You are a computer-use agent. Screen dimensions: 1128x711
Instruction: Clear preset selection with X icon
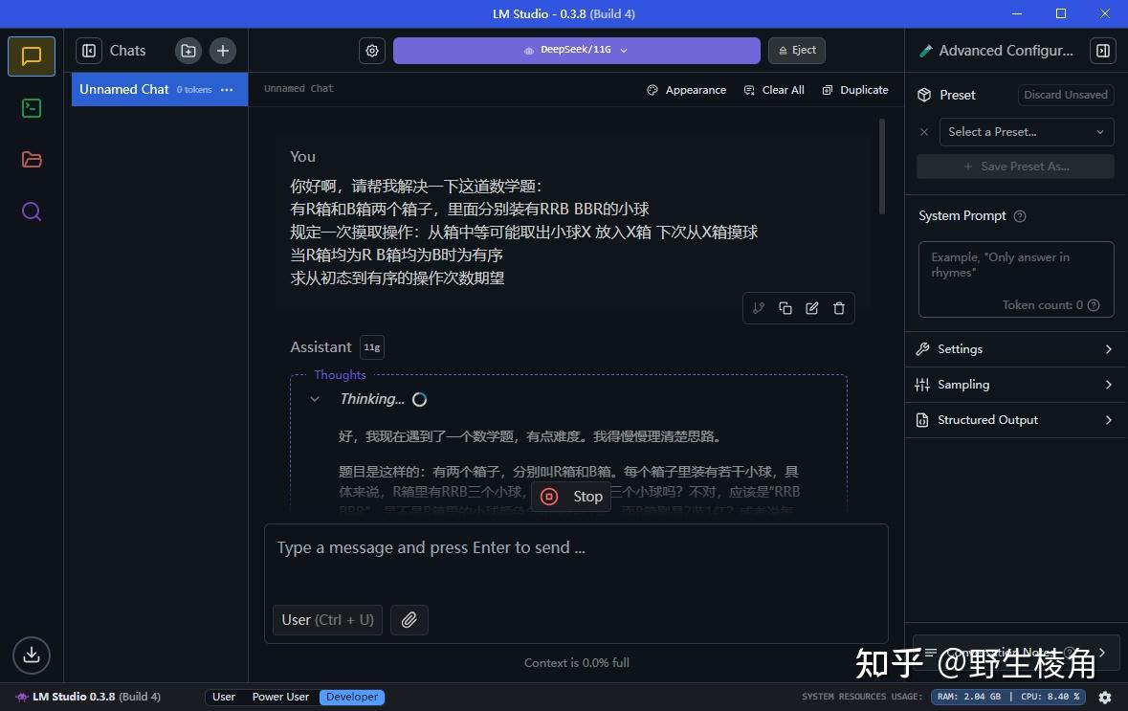924,132
